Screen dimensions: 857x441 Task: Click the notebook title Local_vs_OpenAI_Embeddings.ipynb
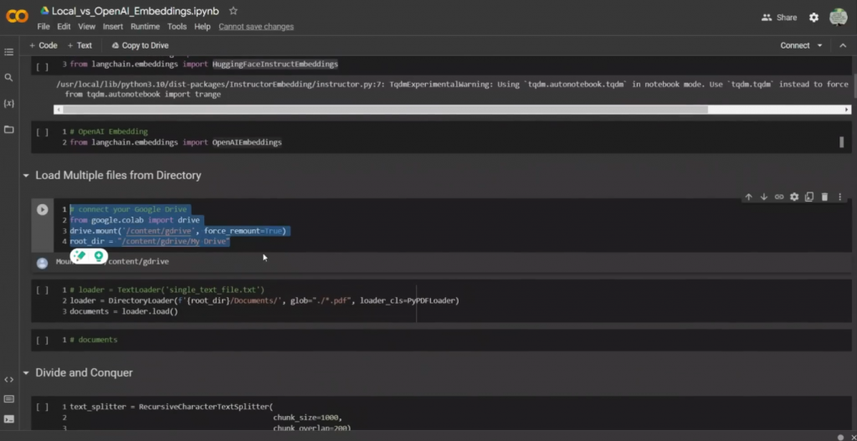coord(135,11)
